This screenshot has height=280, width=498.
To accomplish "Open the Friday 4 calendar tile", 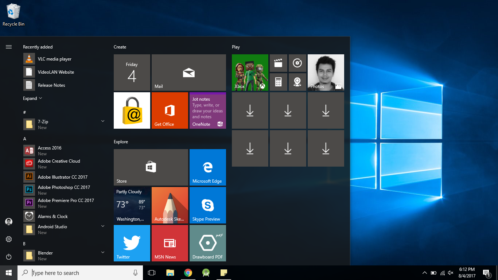I will (x=132, y=73).
